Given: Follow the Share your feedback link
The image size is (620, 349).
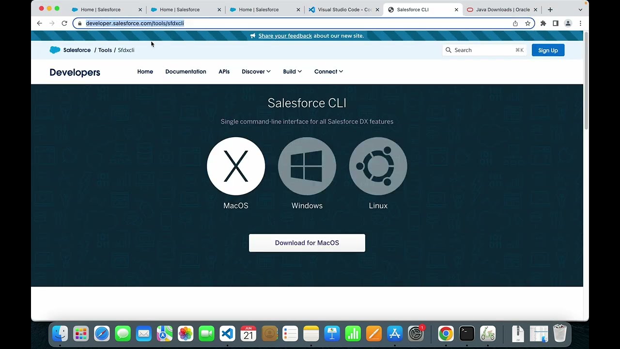Looking at the screenshot, I should click(285, 36).
